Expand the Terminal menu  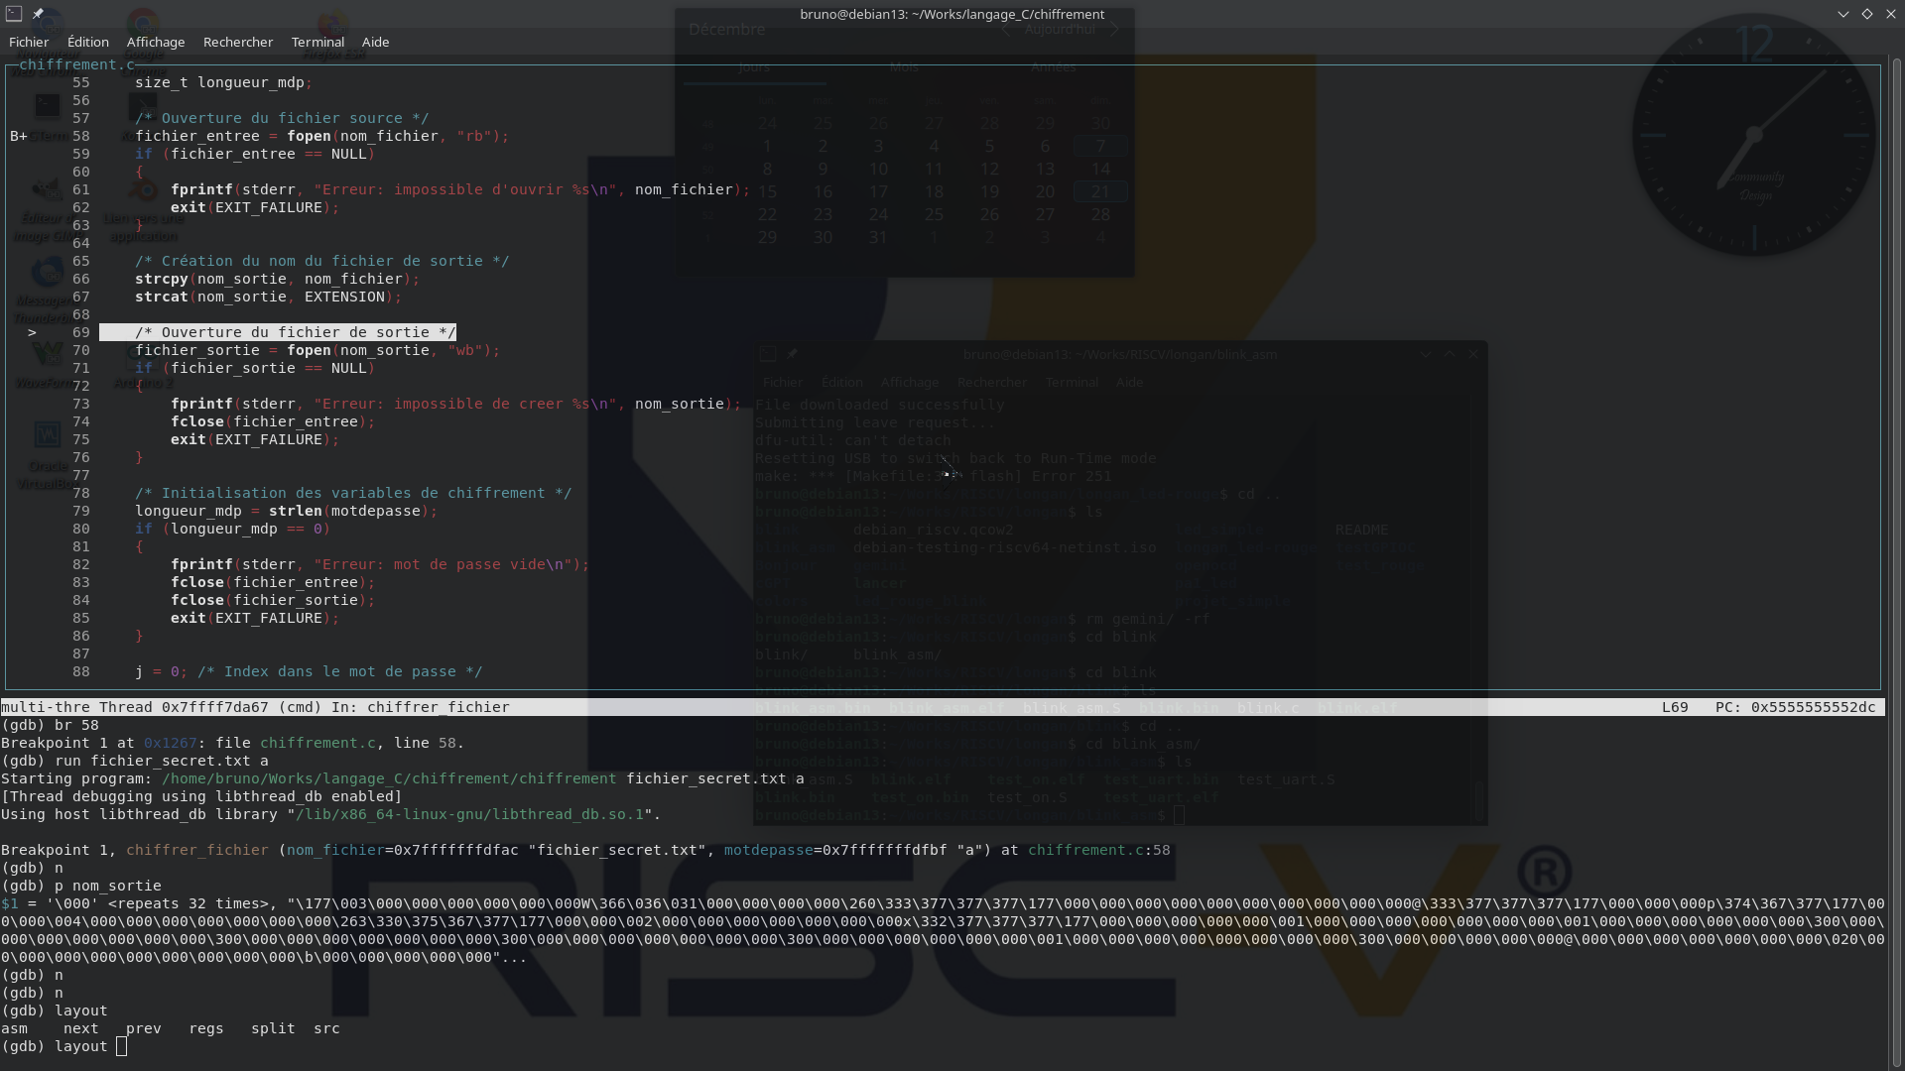click(x=317, y=42)
